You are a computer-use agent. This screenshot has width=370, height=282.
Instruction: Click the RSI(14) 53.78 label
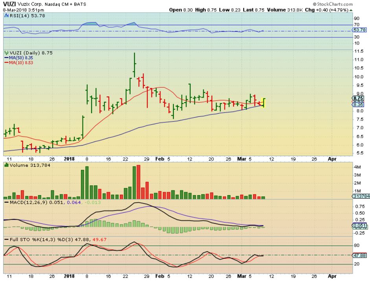click(27, 16)
